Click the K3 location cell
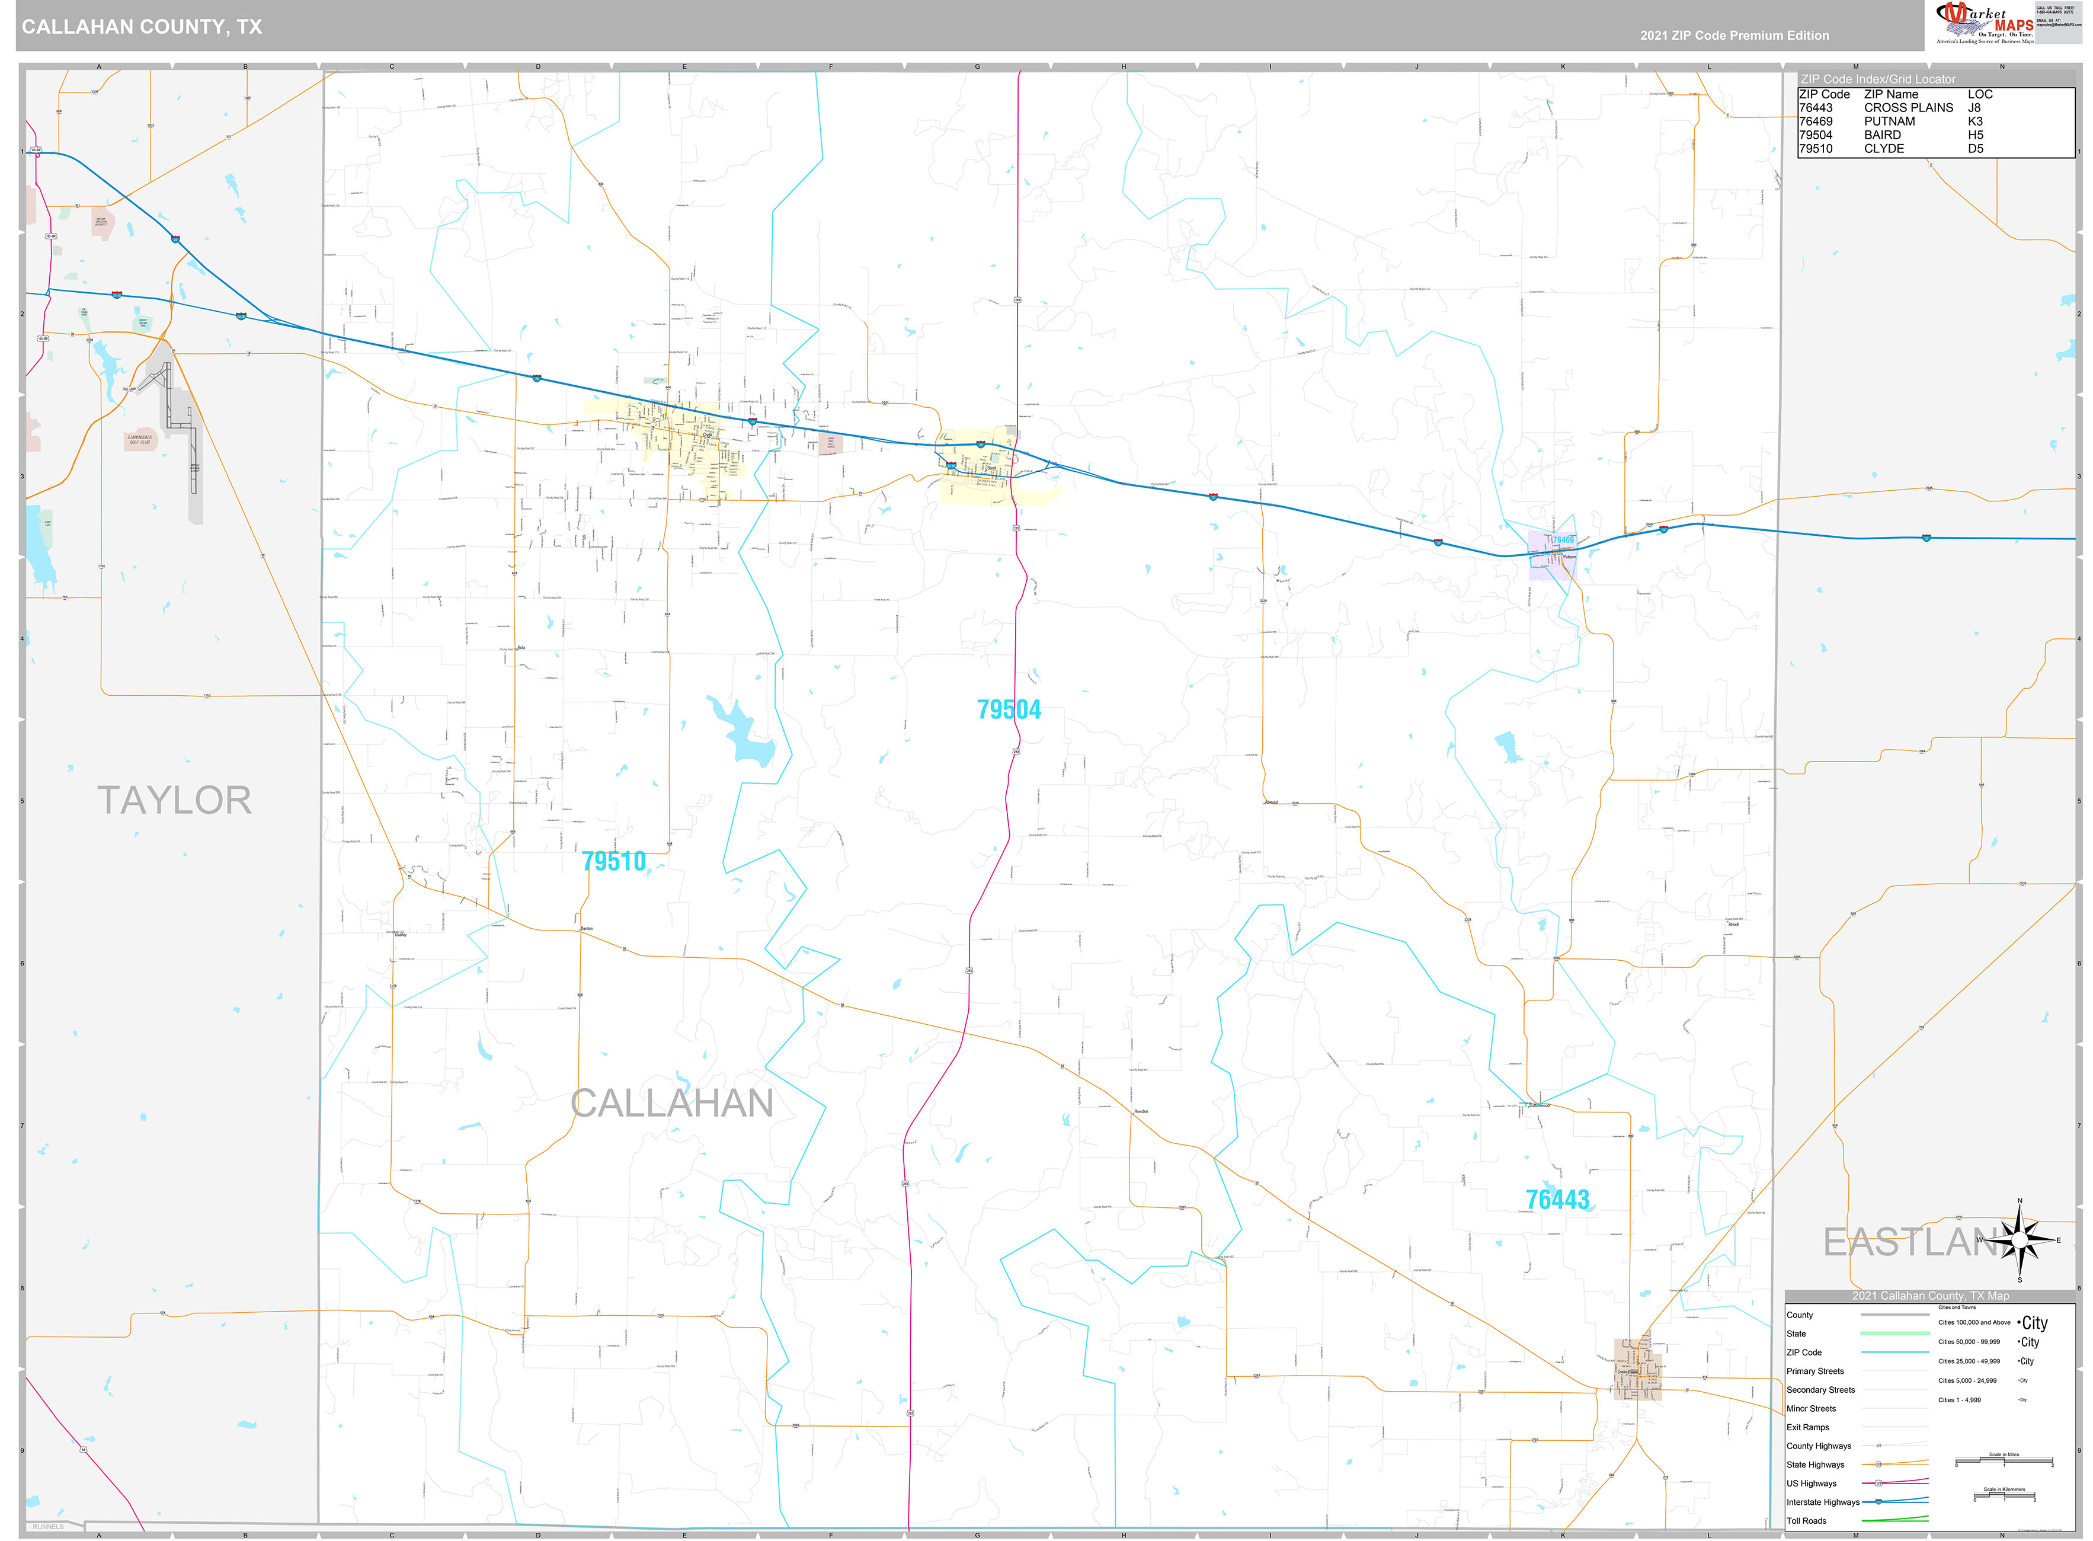Viewport: 2093px width, 1541px height. pos(1974,122)
